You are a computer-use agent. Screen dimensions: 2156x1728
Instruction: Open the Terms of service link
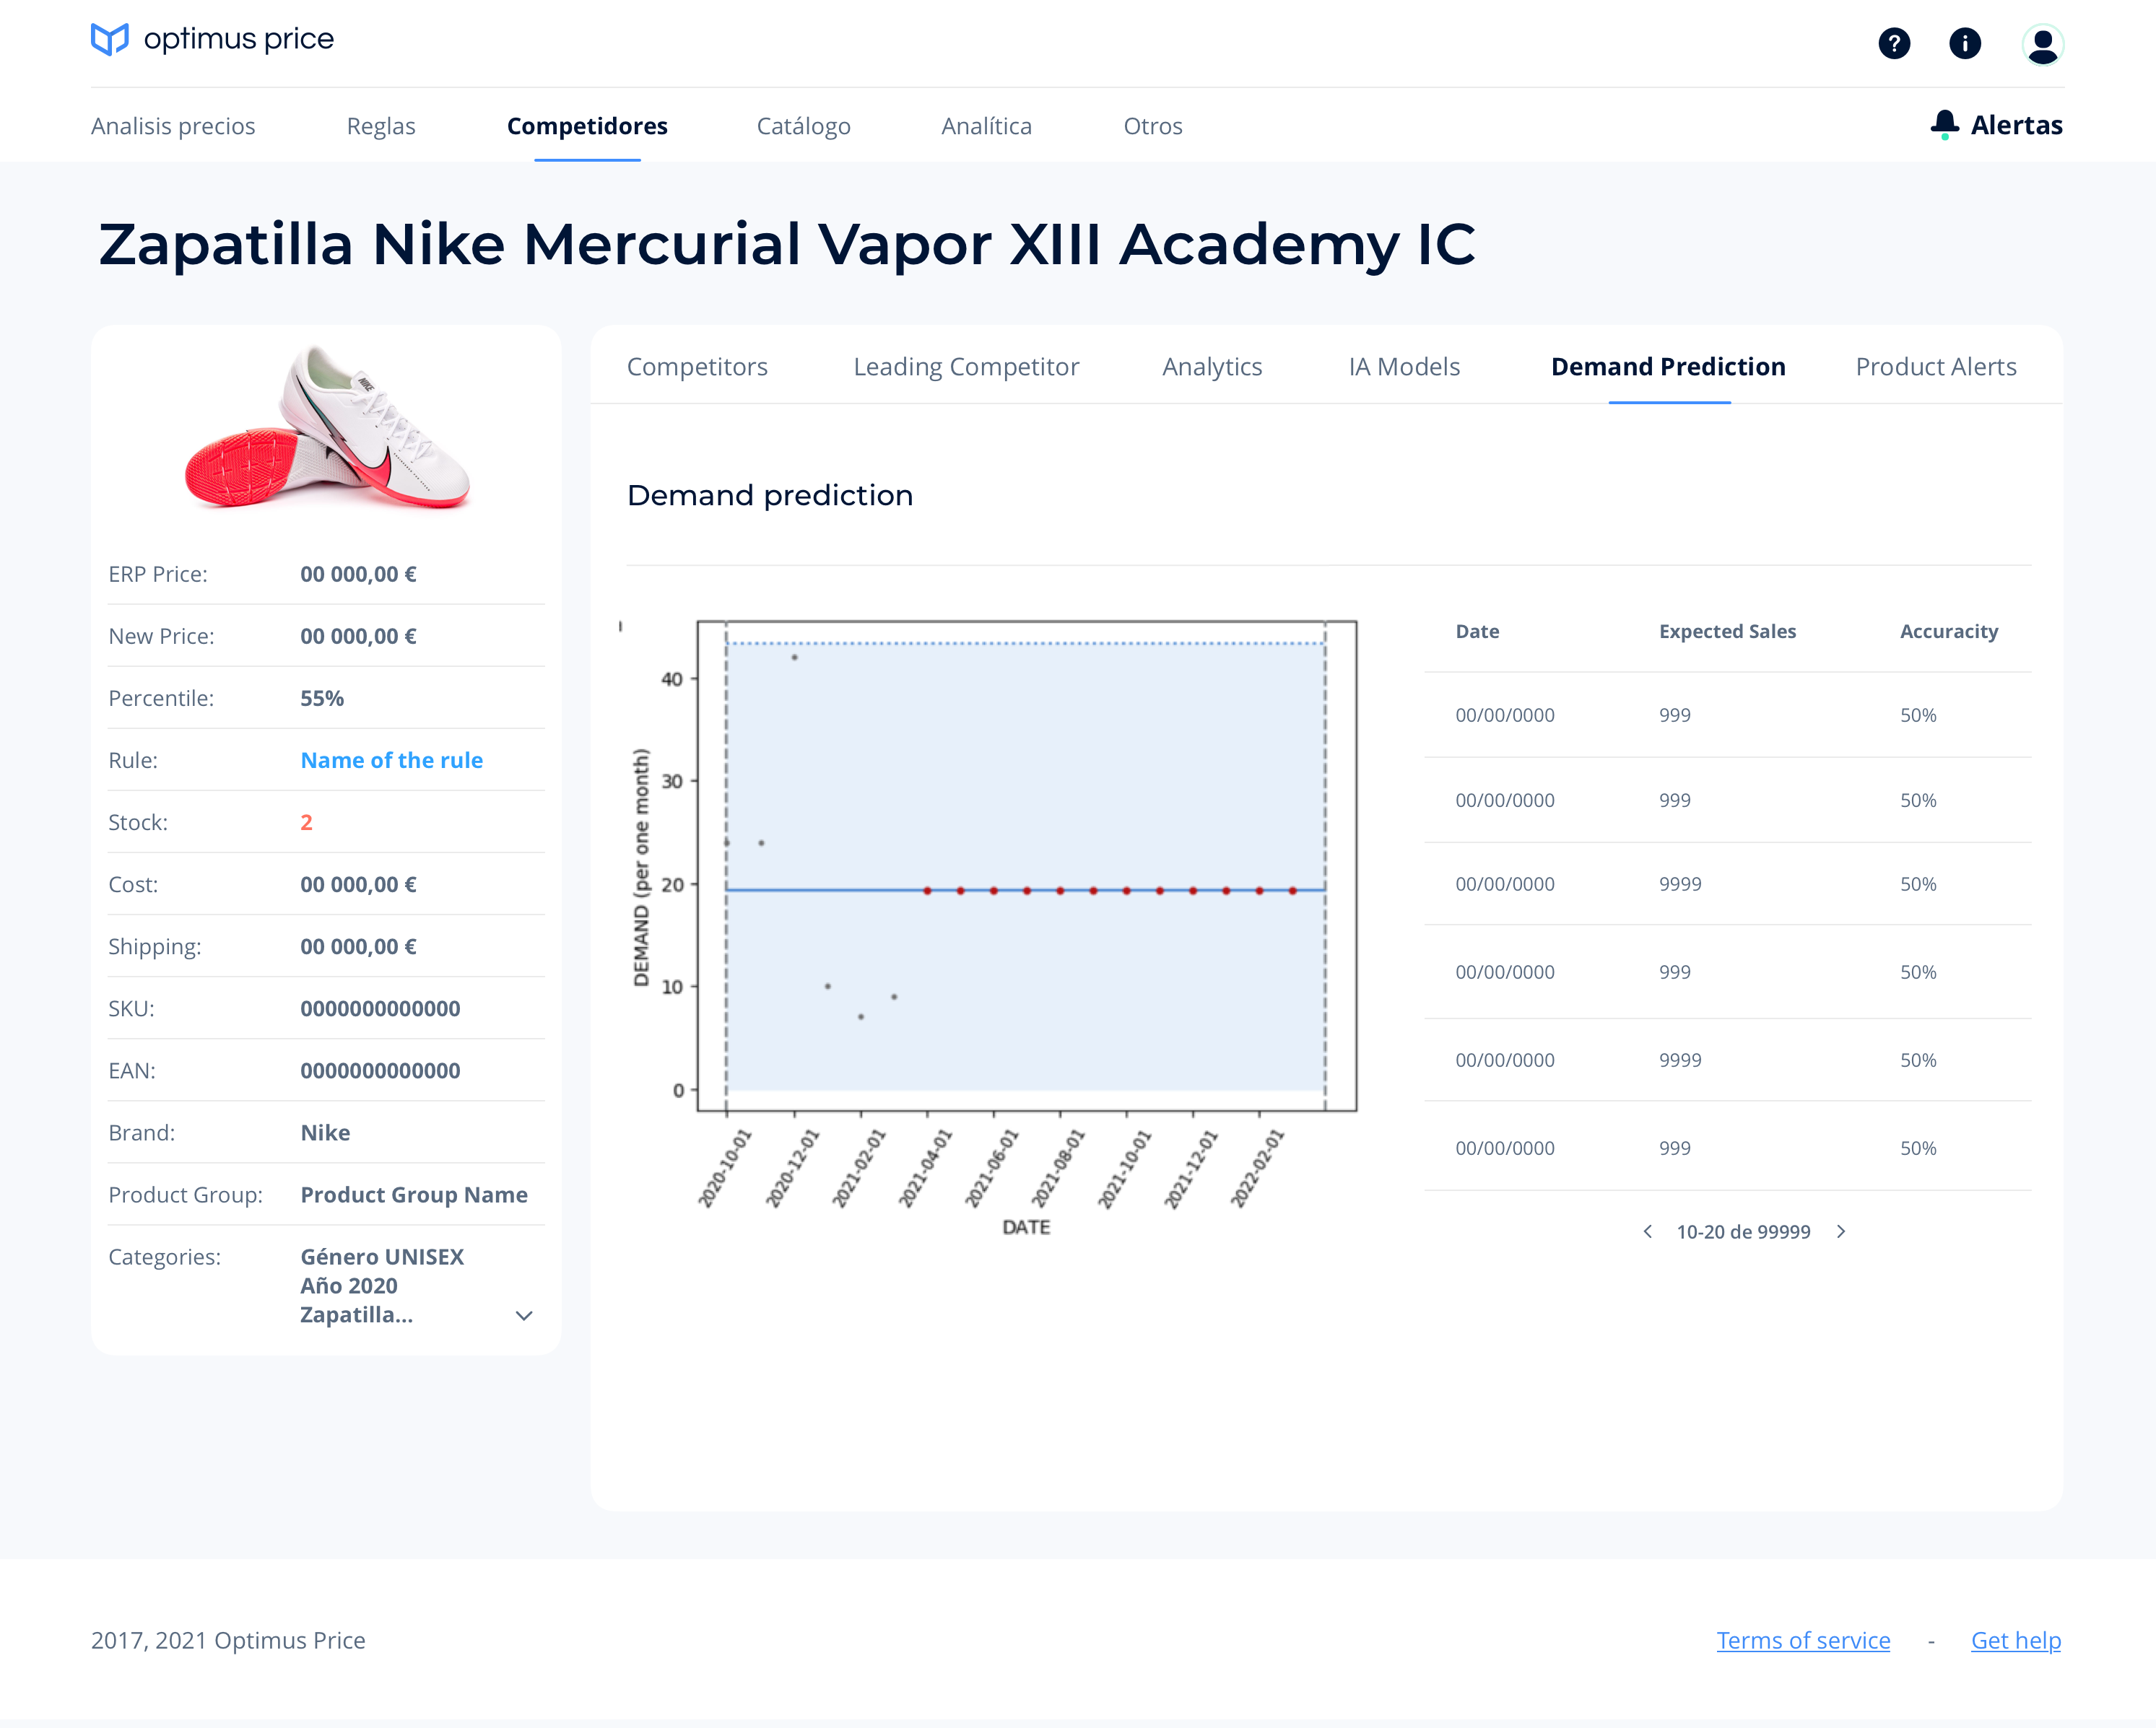pos(1802,1640)
